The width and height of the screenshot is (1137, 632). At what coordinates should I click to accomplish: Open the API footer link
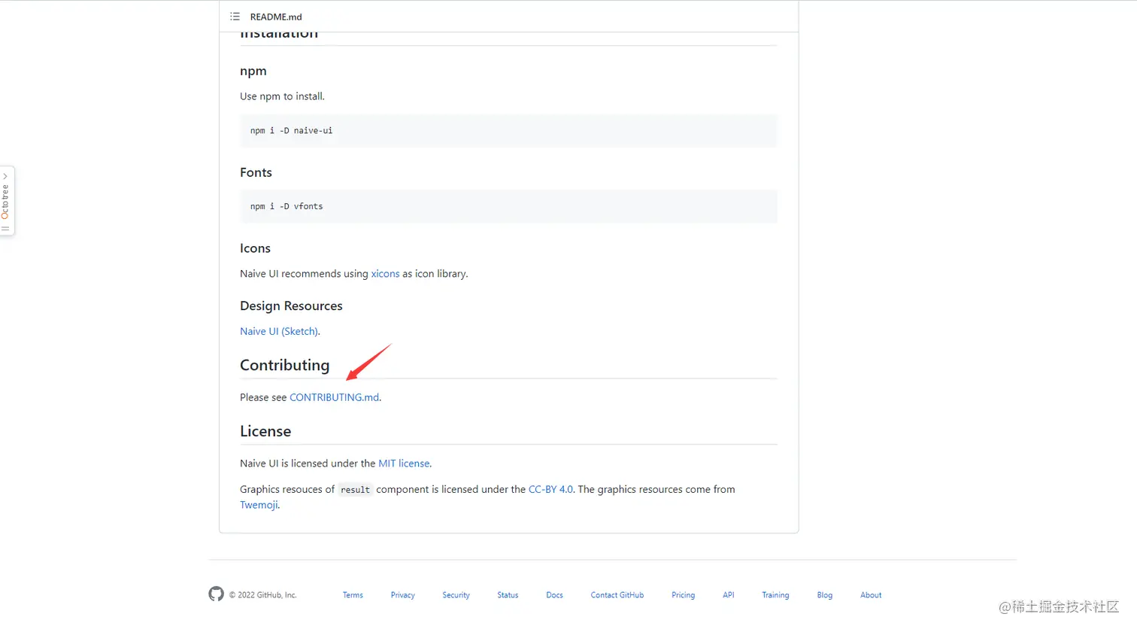click(x=729, y=595)
